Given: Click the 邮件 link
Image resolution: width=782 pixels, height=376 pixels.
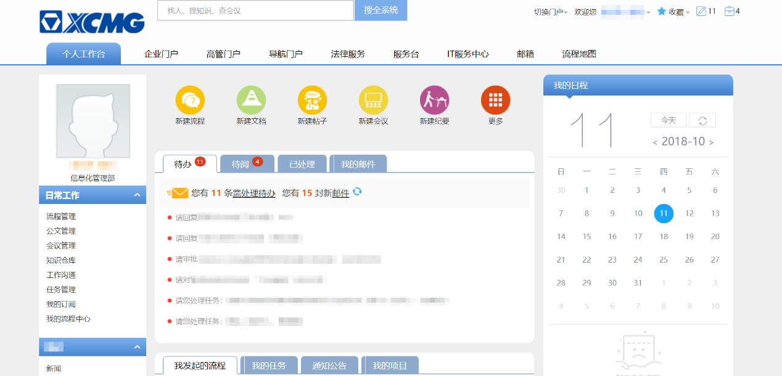Looking at the screenshot, I should (x=340, y=193).
